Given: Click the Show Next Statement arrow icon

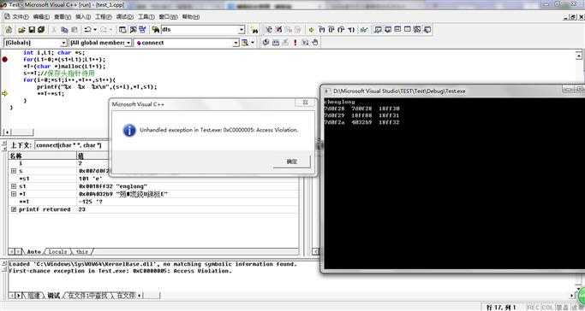Looking at the screenshot, I should coord(312,29).
